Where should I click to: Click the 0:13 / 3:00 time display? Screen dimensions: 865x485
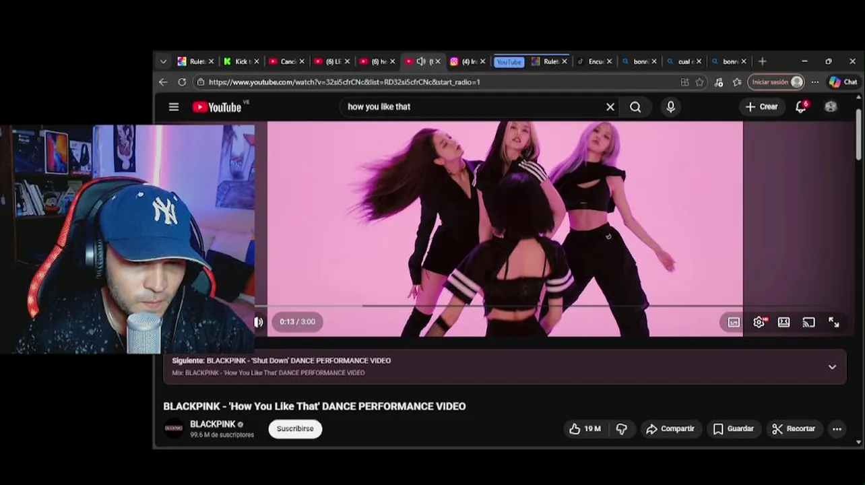(298, 321)
